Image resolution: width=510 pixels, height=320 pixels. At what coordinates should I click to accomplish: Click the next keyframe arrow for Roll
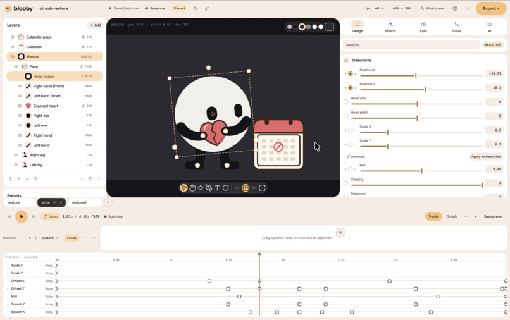(x=355, y=169)
